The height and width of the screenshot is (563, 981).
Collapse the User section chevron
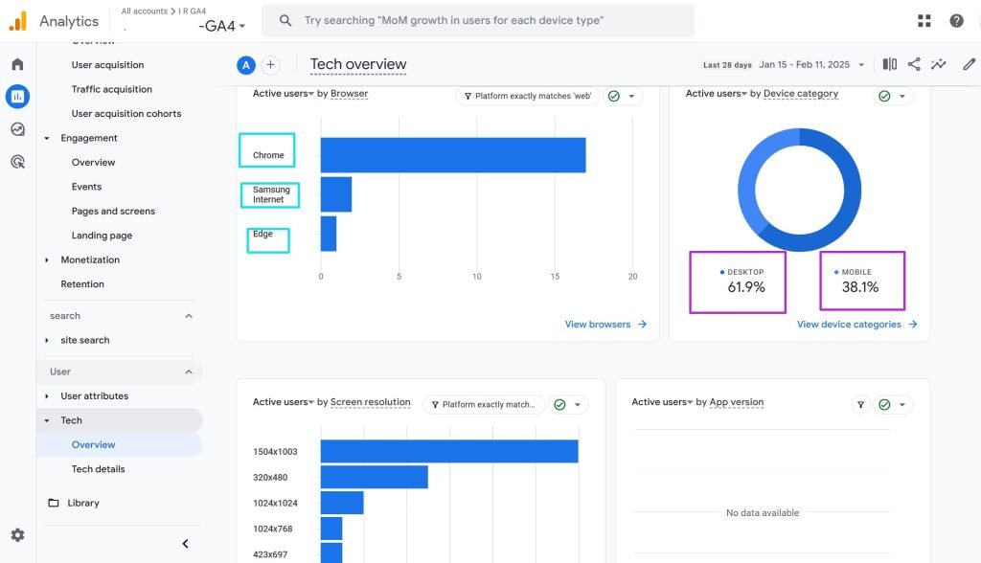(189, 372)
